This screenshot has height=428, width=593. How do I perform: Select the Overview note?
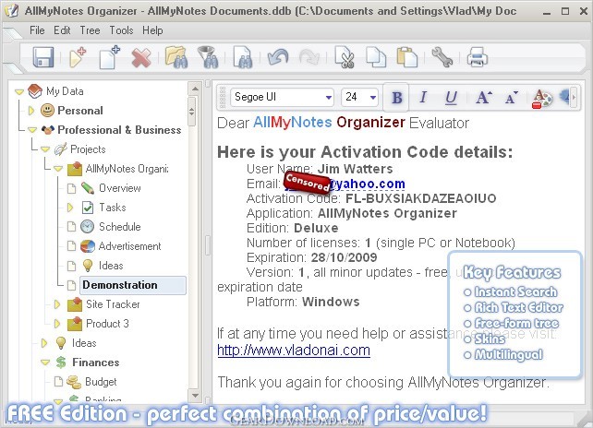(111, 188)
